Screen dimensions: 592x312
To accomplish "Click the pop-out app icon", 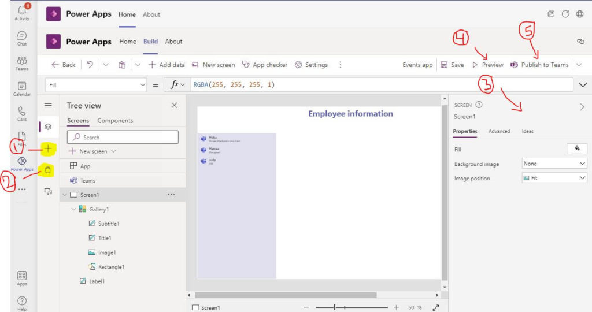I will click(551, 14).
